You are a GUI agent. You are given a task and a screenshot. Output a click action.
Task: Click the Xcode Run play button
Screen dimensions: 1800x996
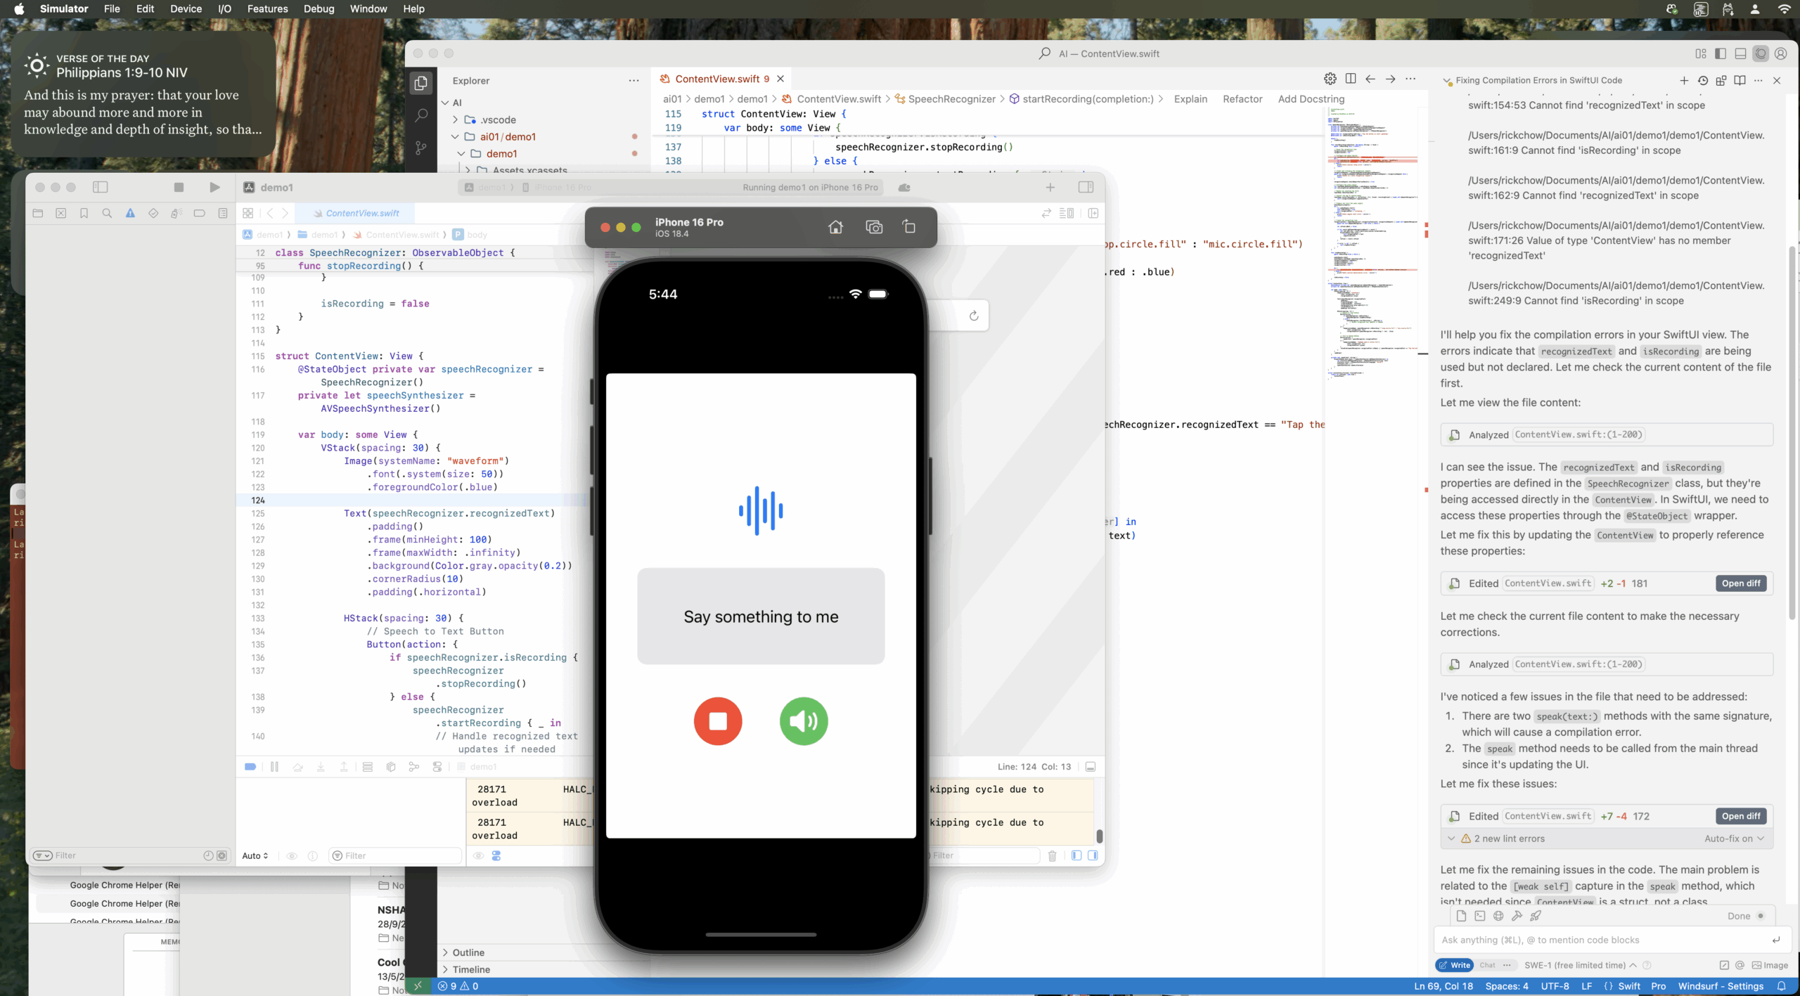pos(214,187)
